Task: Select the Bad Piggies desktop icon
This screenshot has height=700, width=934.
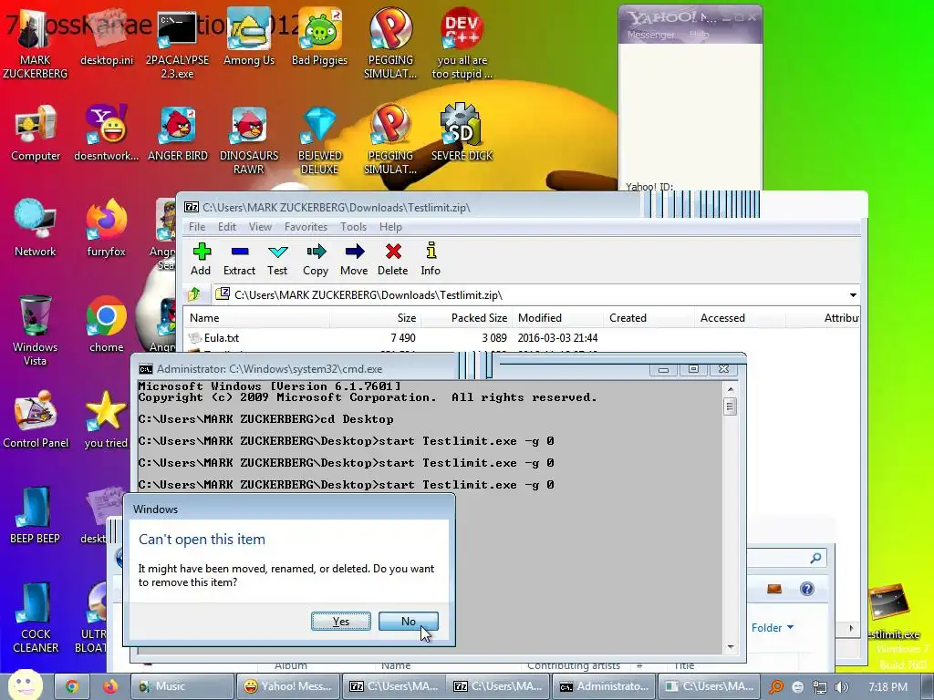Action: pyautogui.click(x=319, y=36)
